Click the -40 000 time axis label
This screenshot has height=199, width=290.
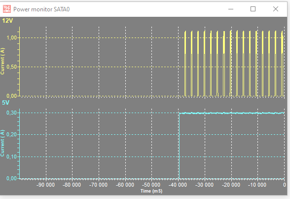click(x=178, y=185)
